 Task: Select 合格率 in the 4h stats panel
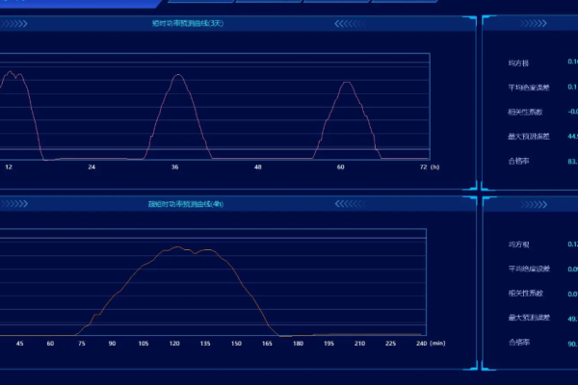click(x=519, y=343)
